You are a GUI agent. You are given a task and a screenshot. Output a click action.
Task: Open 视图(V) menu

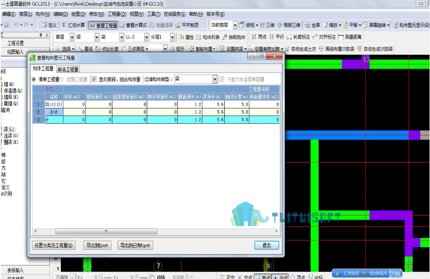137,14
